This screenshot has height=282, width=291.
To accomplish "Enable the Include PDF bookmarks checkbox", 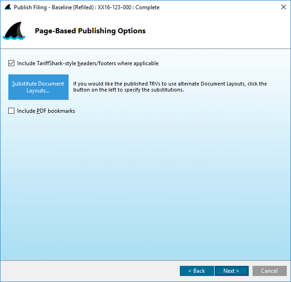I will (x=12, y=111).
